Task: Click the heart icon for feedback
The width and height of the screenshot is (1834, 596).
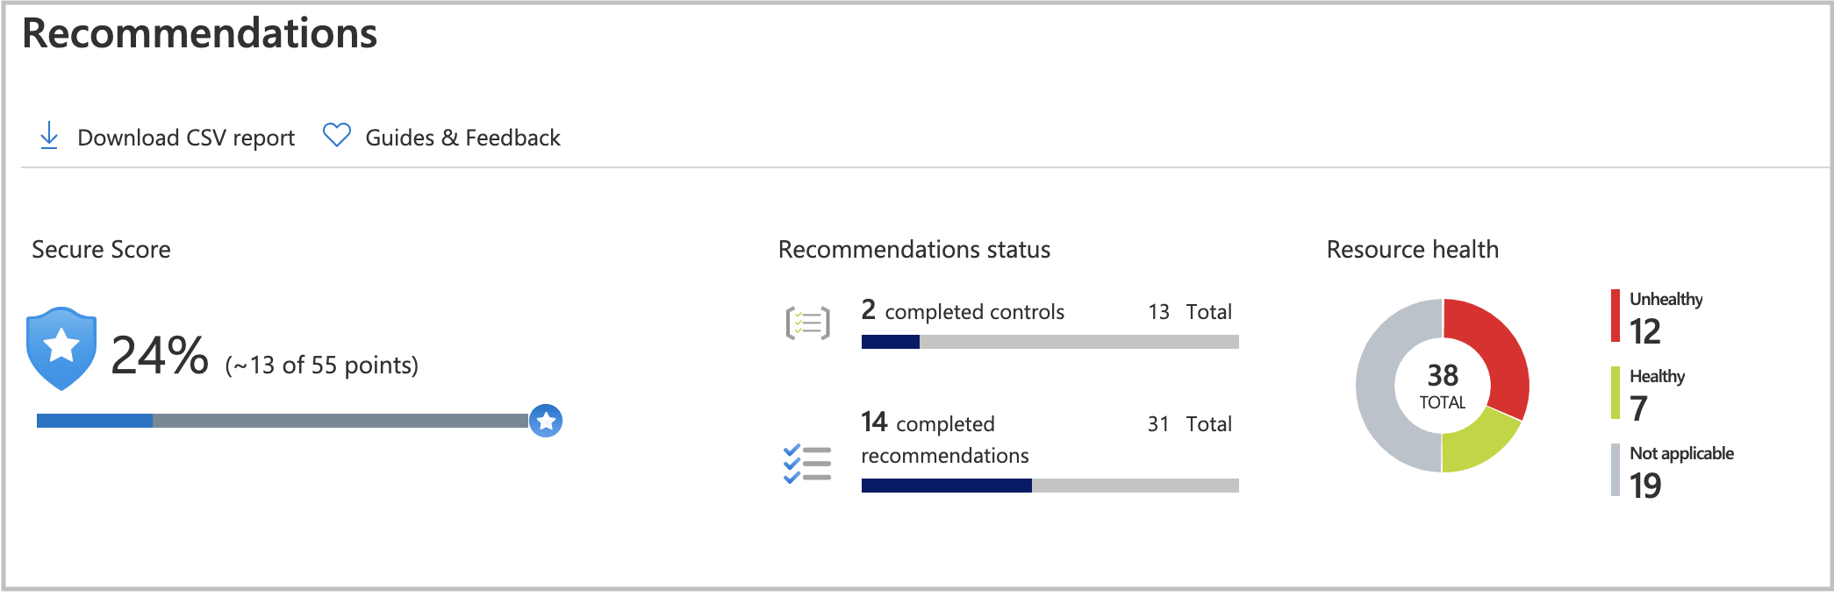Action: (x=337, y=135)
